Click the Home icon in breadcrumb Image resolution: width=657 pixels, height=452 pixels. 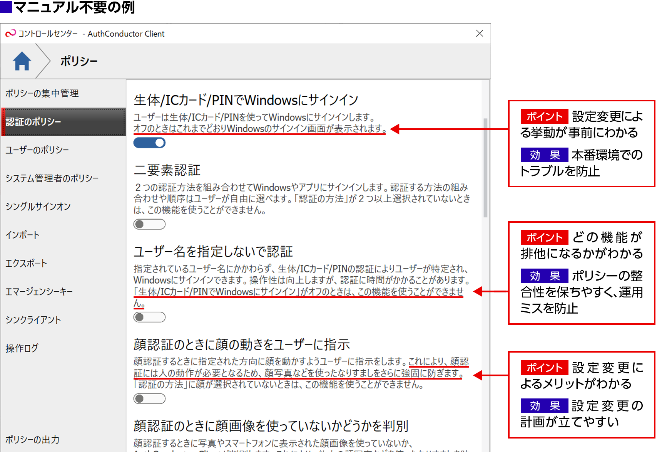click(x=22, y=61)
